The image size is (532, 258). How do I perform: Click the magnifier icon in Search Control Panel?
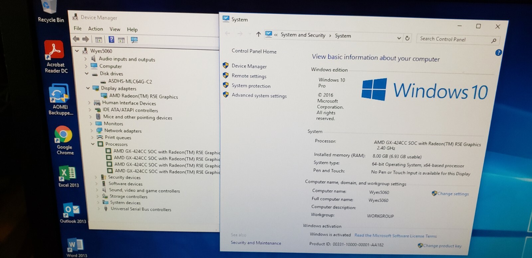pos(494,41)
